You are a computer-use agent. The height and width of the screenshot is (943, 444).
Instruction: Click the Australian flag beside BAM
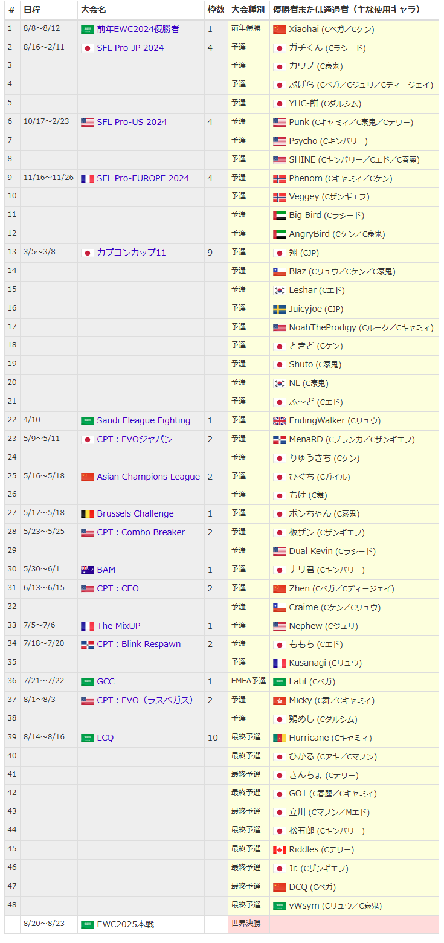pos(88,570)
